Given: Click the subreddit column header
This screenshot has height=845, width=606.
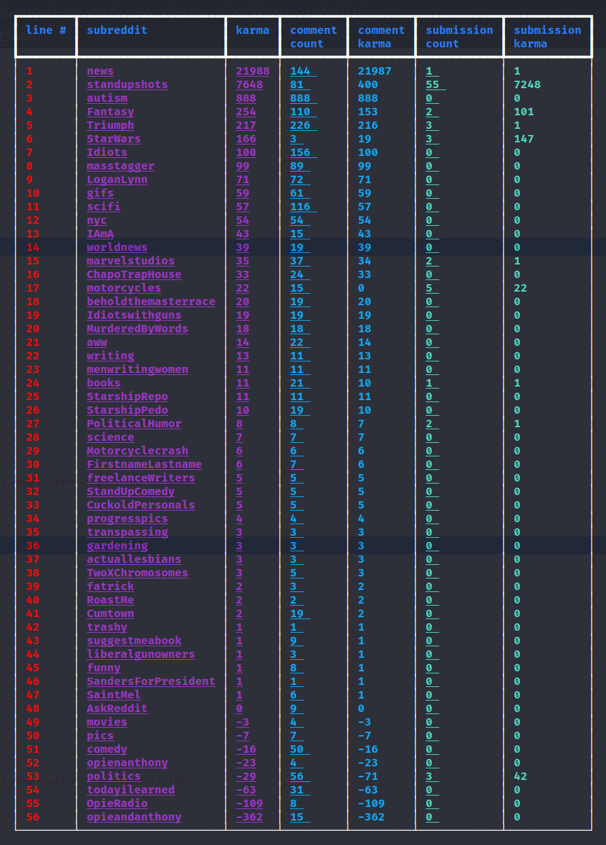Looking at the screenshot, I should 117,31.
